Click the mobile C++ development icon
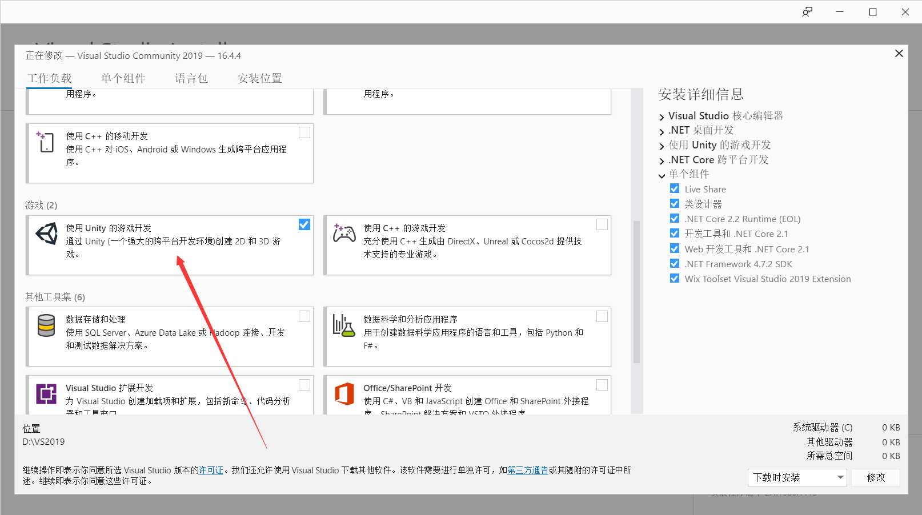 (46, 142)
